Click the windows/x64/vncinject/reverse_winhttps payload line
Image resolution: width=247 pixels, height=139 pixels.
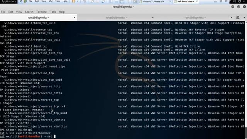pyautogui.click(x=36, y=126)
